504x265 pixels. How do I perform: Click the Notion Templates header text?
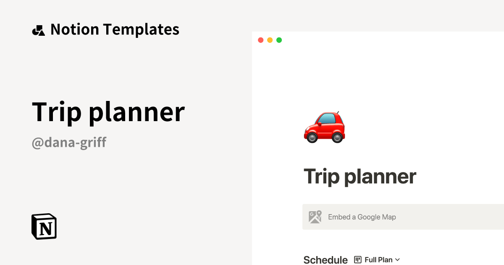pos(115,29)
